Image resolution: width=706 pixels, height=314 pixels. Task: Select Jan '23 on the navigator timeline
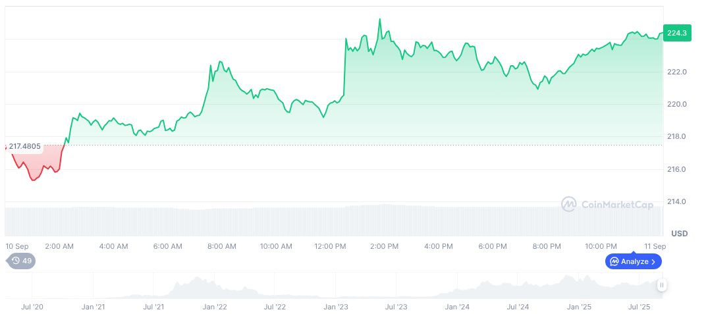335,307
